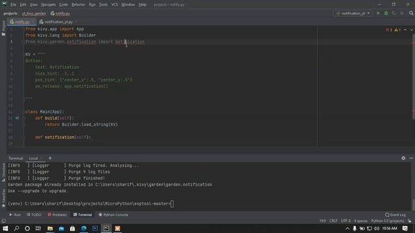The height and width of the screenshot is (233, 415).
Task: Click the tool window quick-access icon
Action: click(3, 221)
